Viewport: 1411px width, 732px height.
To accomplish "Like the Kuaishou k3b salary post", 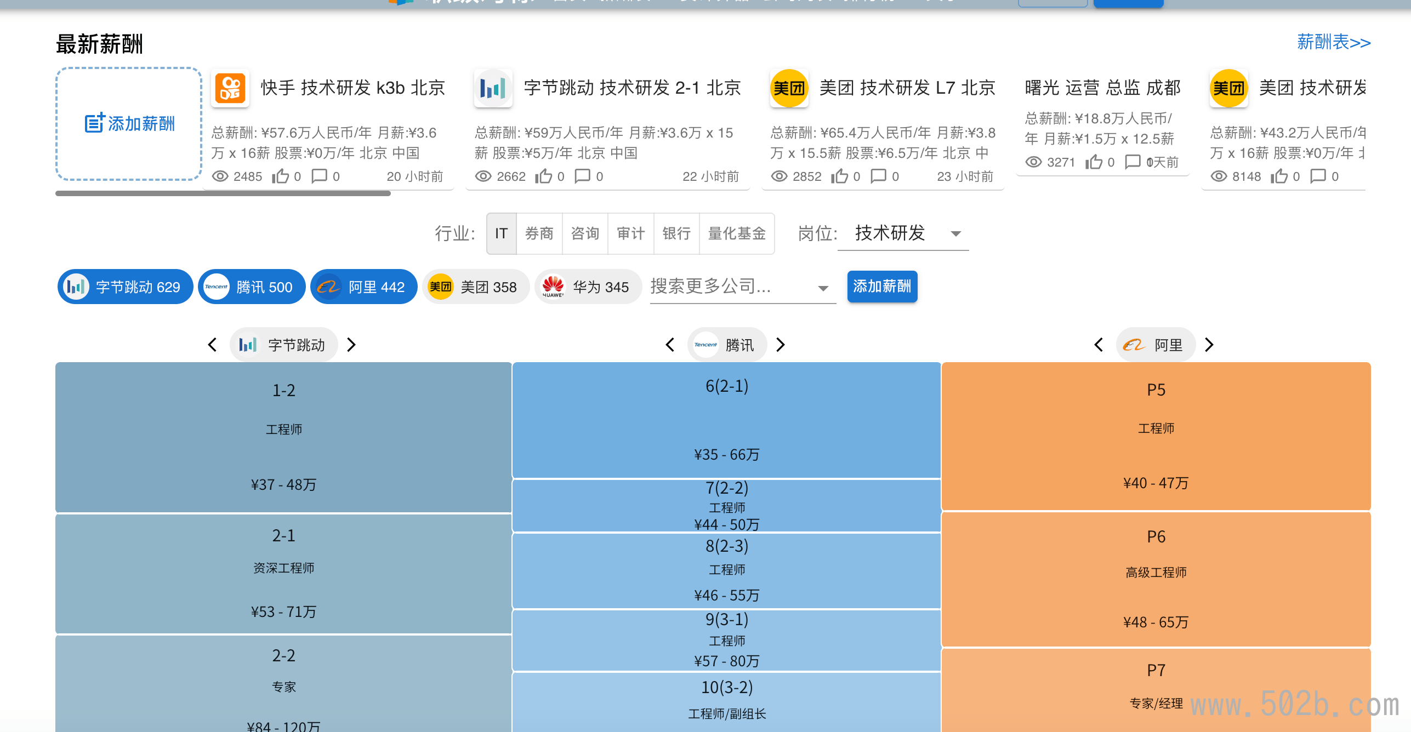I will [280, 176].
